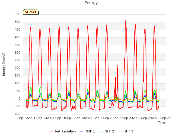
Task: Click the Energy chart title
Action: click(91, 3)
